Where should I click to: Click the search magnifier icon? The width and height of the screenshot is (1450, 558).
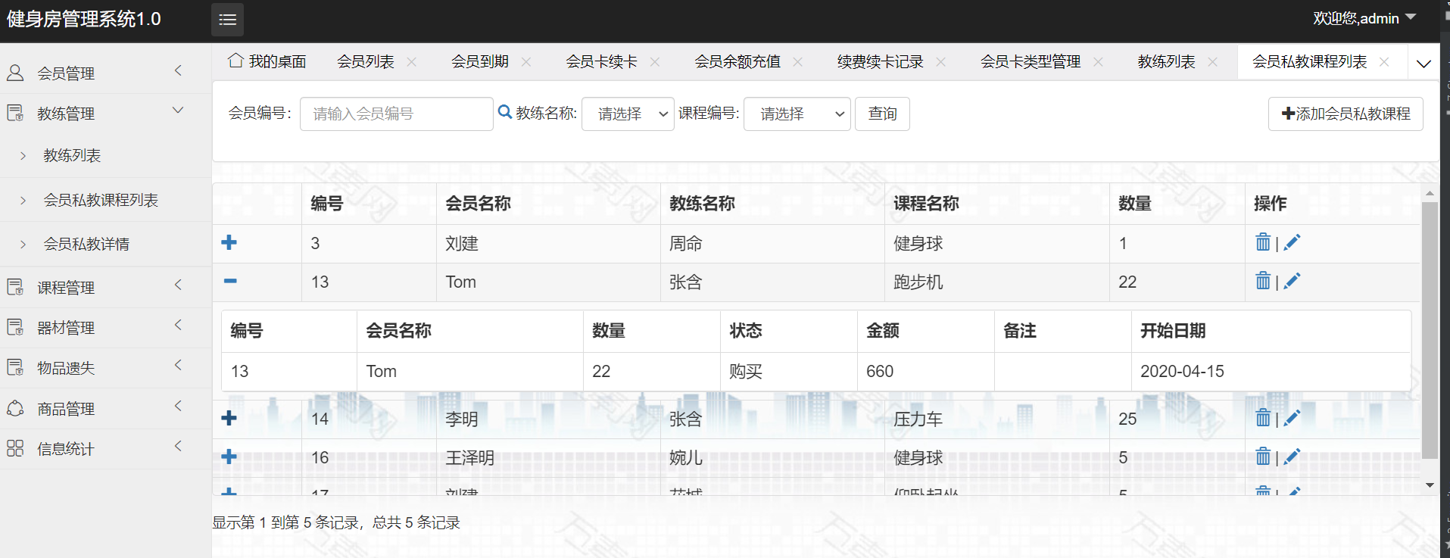pos(505,113)
